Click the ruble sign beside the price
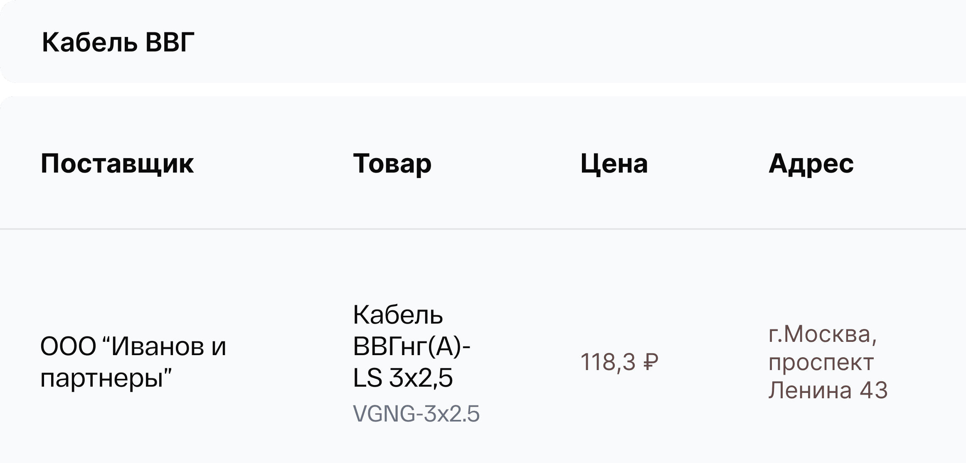The image size is (966, 463). point(651,362)
